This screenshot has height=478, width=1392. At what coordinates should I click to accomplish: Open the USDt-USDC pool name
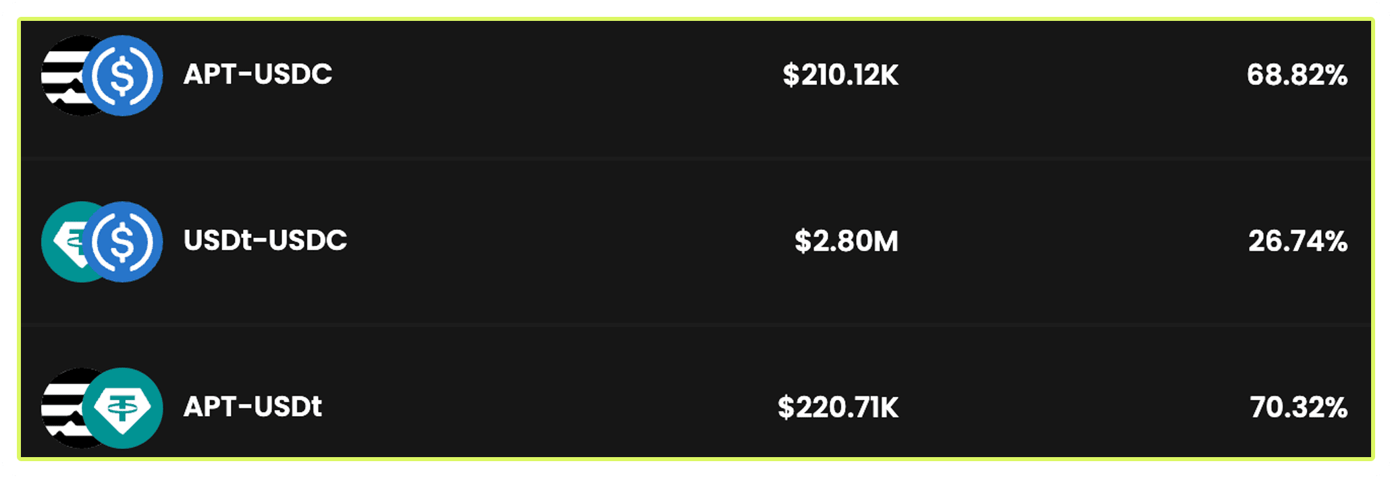point(265,240)
